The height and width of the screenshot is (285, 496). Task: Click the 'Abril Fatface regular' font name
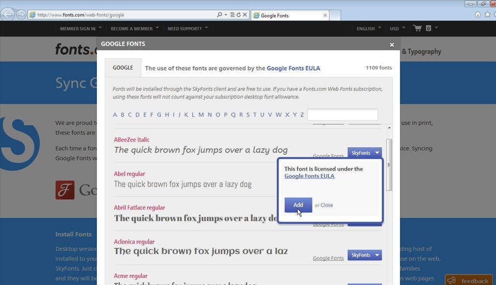pyautogui.click(x=139, y=208)
